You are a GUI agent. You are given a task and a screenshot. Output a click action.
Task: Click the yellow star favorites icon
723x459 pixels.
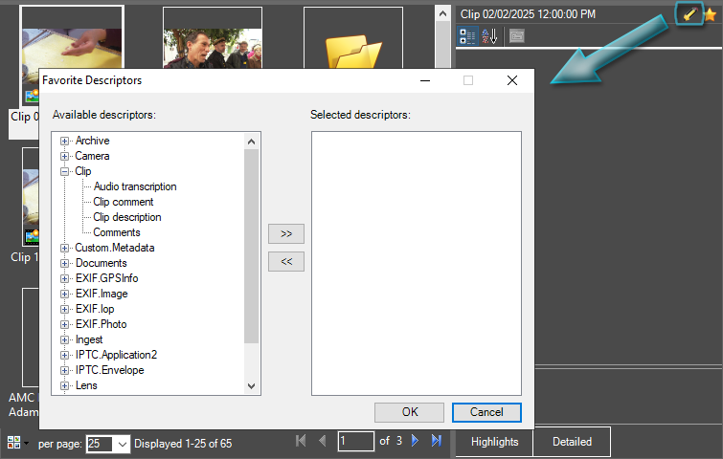pos(711,14)
